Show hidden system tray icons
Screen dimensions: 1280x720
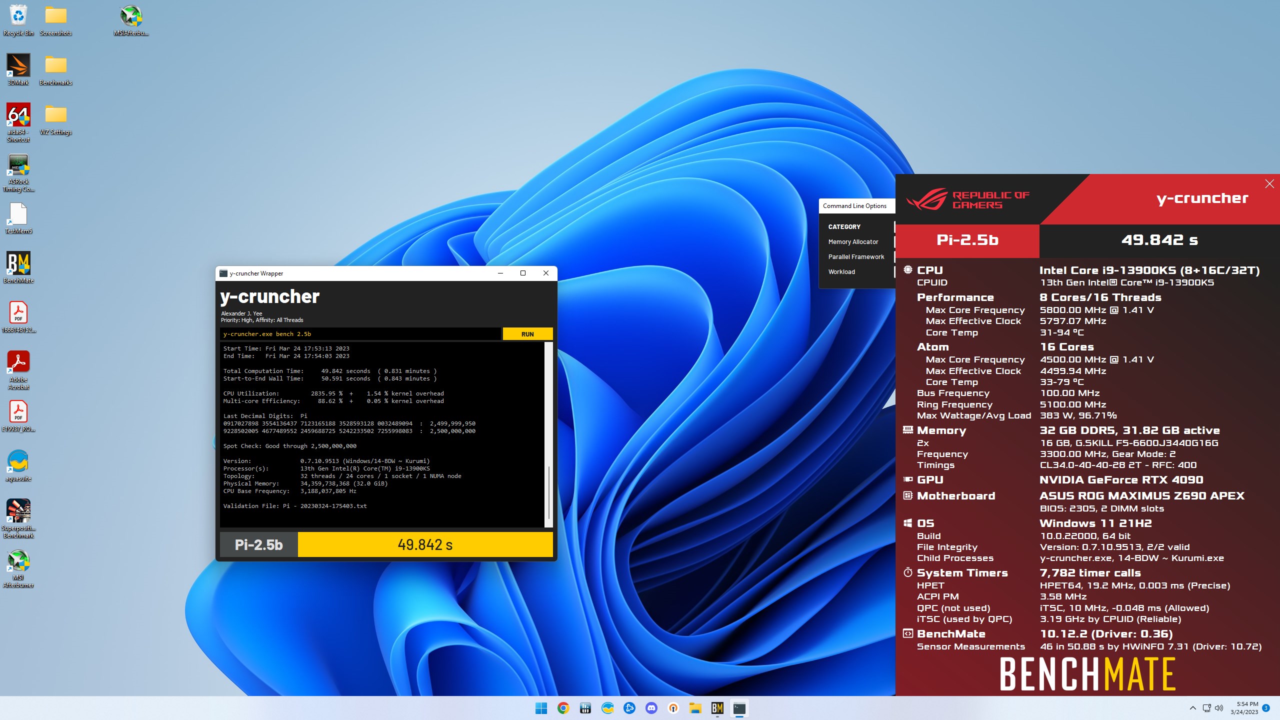coord(1192,708)
